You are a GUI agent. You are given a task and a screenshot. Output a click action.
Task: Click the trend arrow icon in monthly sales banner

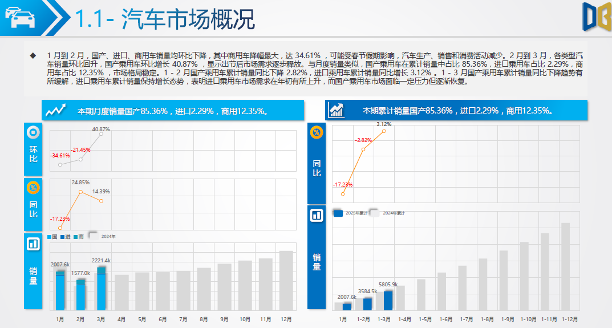point(55,111)
